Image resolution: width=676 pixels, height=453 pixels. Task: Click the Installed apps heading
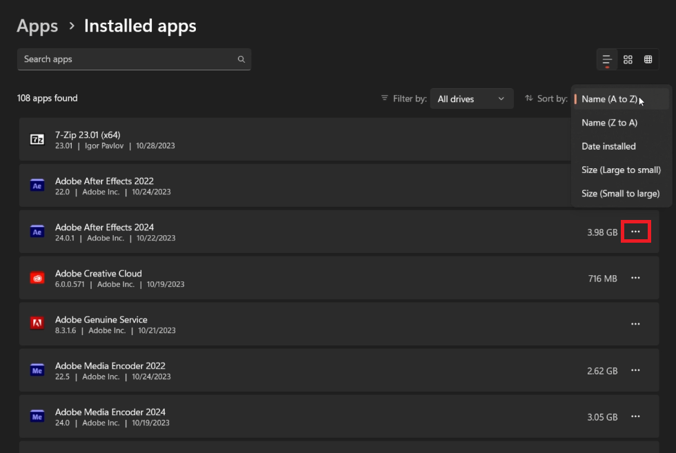pos(140,26)
